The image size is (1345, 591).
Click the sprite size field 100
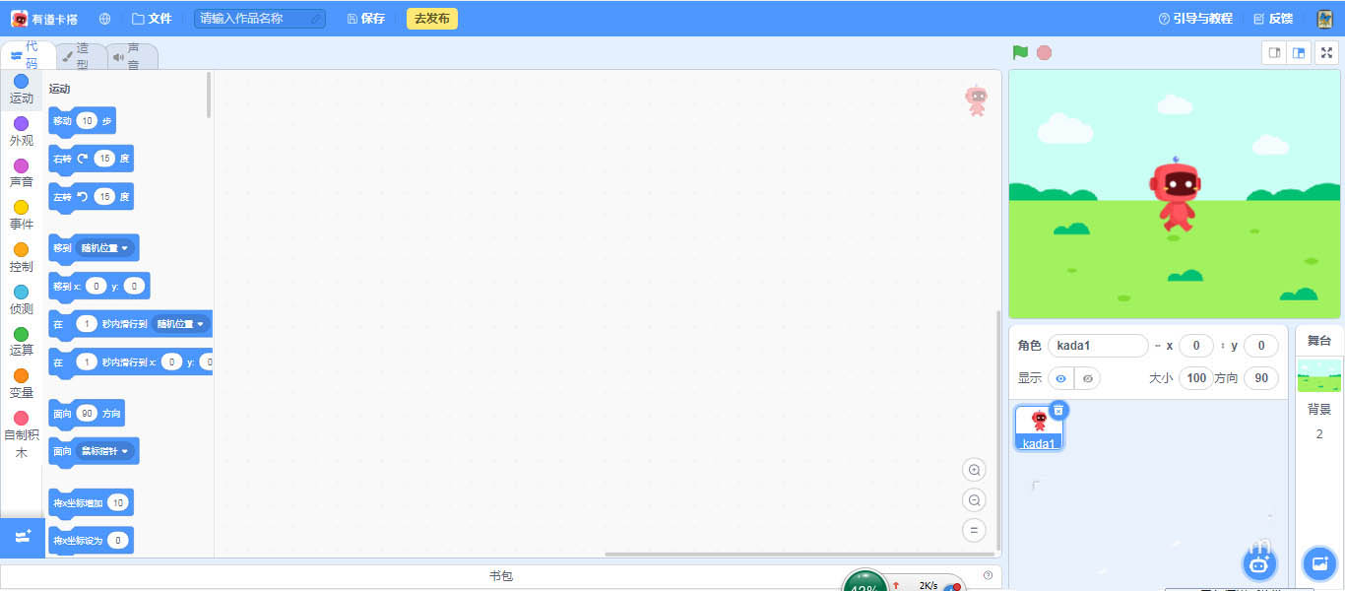tap(1195, 378)
